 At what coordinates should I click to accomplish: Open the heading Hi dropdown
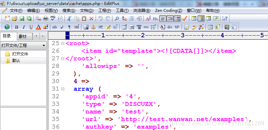point(76,27)
